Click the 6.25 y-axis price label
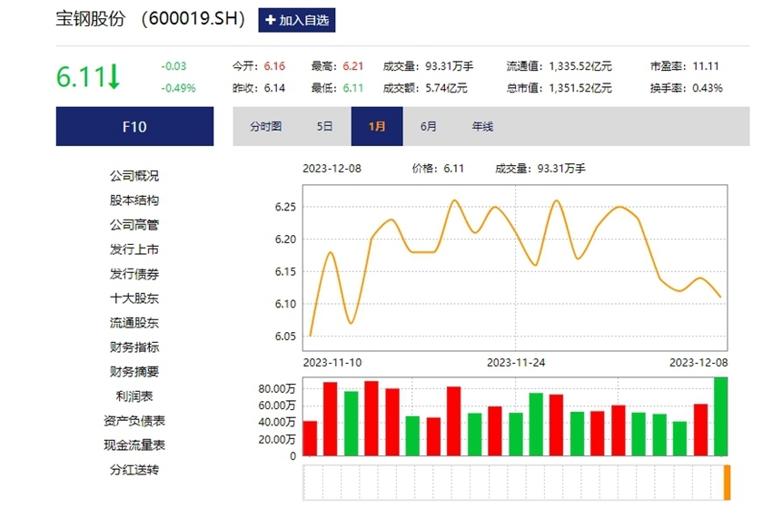The image size is (763, 508). pyautogui.click(x=285, y=207)
